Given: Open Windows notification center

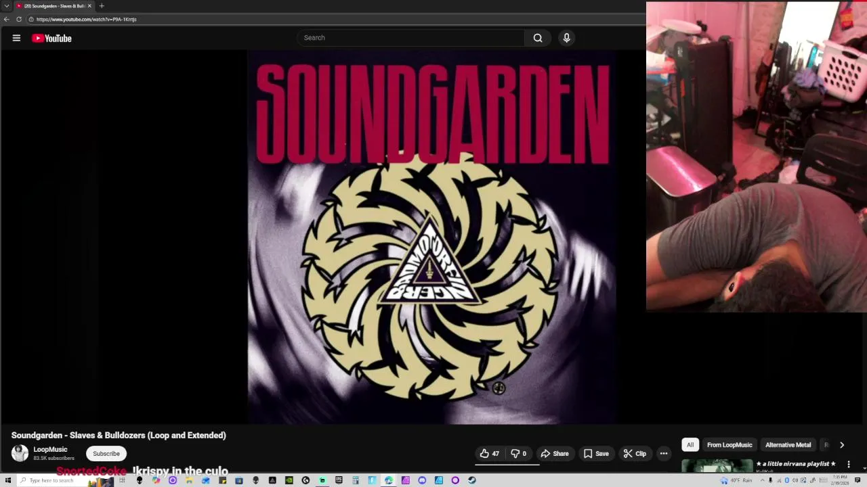Looking at the screenshot, I should [x=858, y=480].
